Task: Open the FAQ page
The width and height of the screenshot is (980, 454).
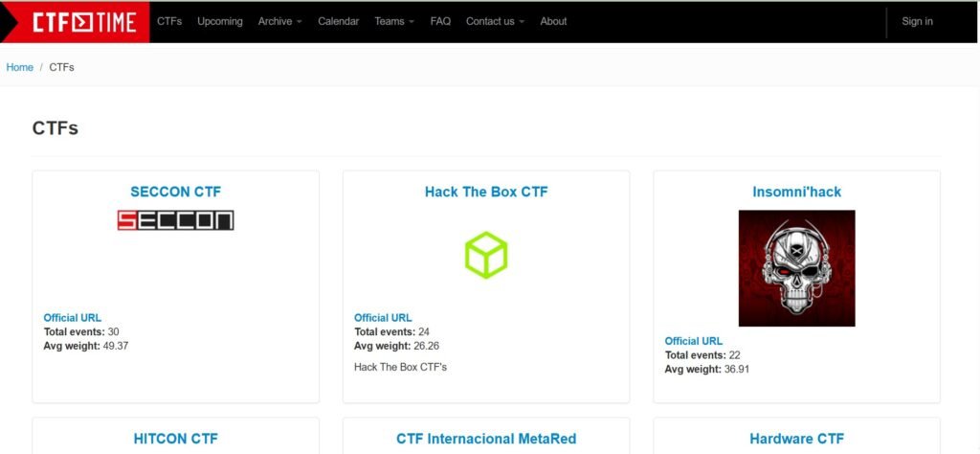Action: [x=440, y=21]
